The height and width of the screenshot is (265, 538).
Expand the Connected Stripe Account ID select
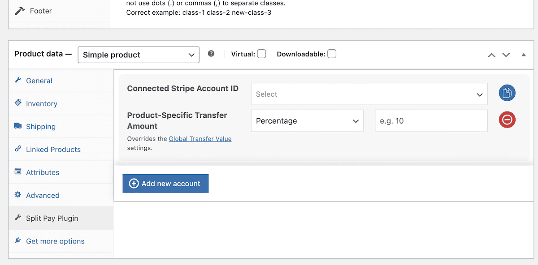369,94
